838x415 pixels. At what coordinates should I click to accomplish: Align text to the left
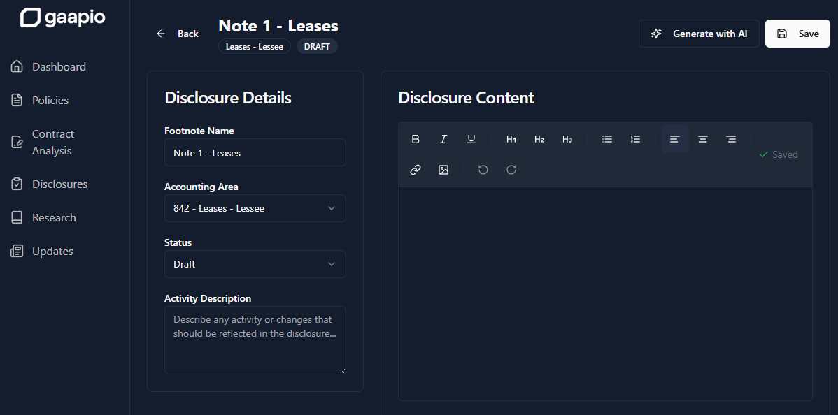point(675,139)
